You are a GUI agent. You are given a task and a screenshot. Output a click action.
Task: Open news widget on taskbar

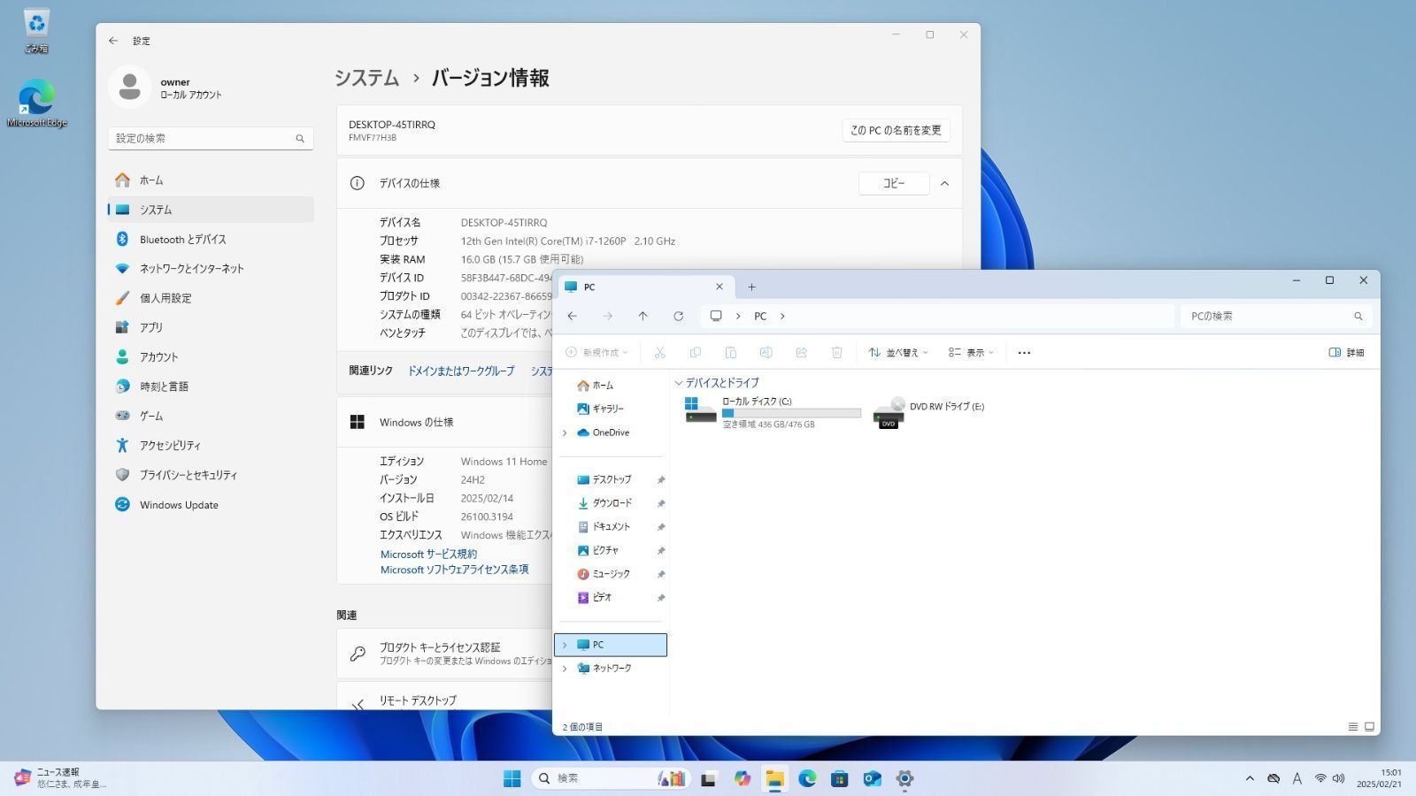60,778
